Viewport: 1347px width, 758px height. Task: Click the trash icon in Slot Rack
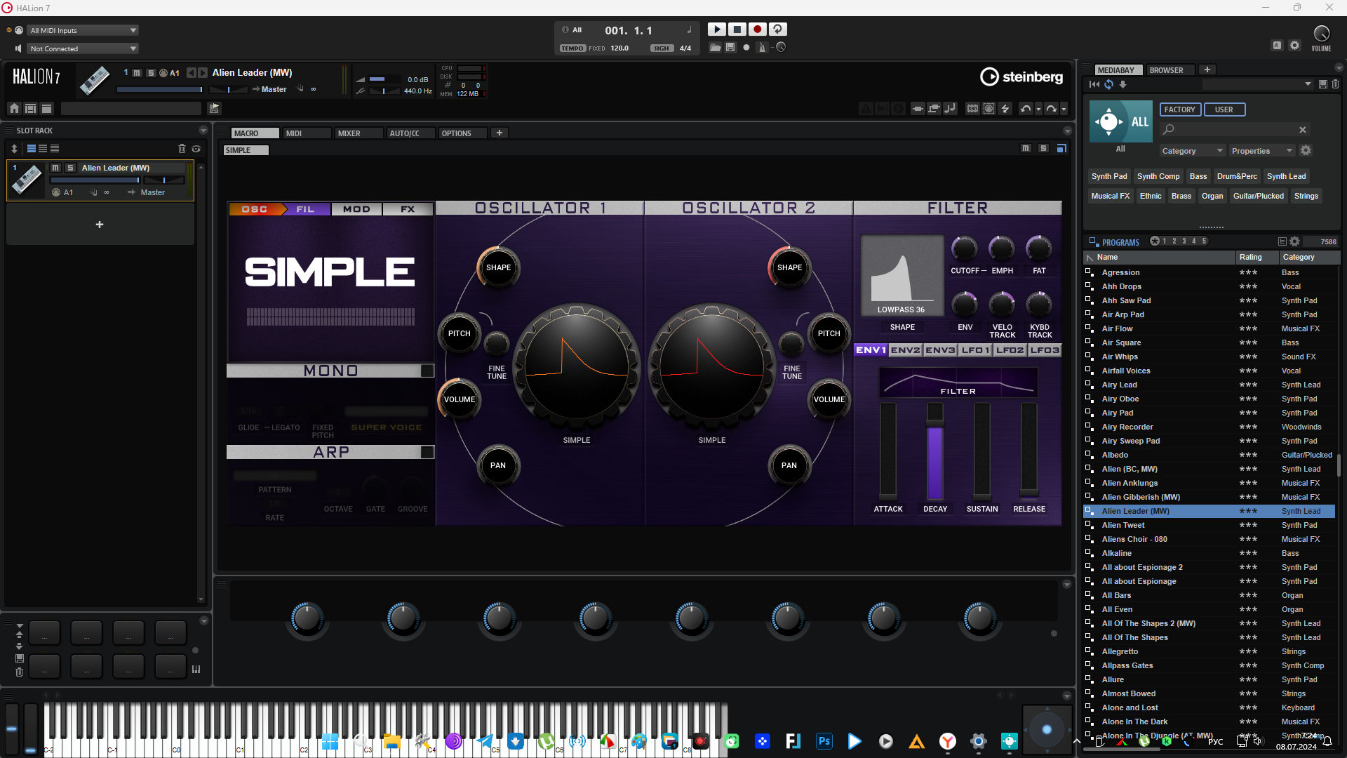[x=182, y=149]
